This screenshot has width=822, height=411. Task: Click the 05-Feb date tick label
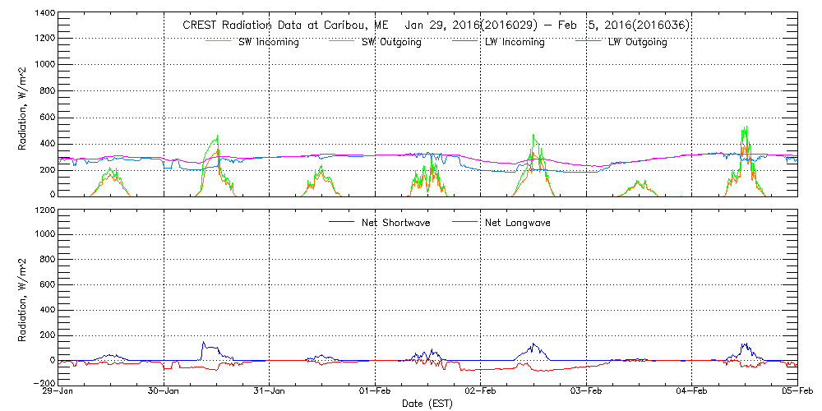point(796,392)
